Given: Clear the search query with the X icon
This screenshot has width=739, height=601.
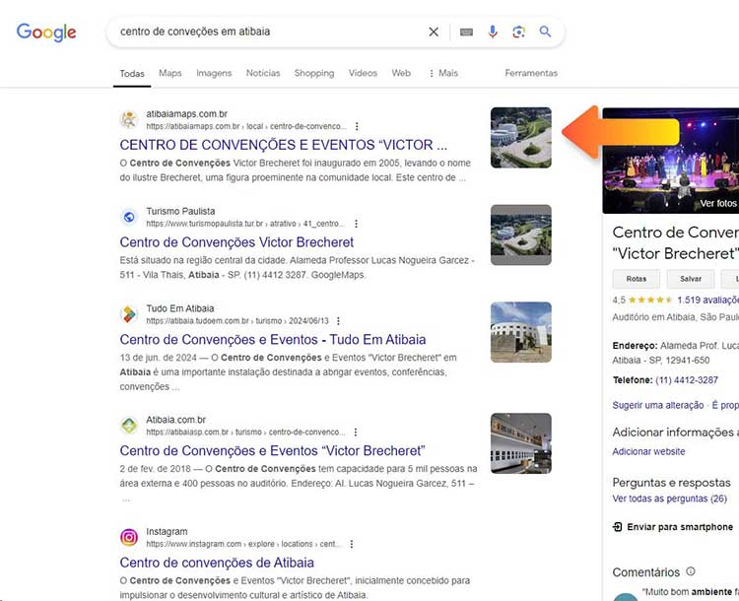Looking at the screenshot, I should click(x=434, y=32).
